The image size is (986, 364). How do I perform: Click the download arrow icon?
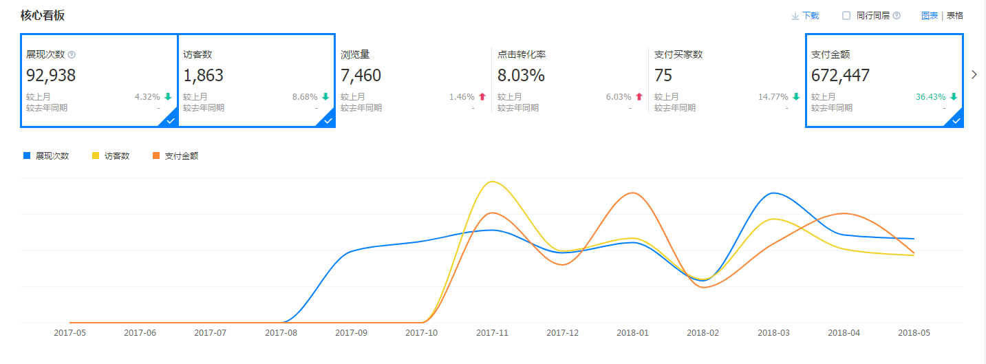click(x=795, y=16)
